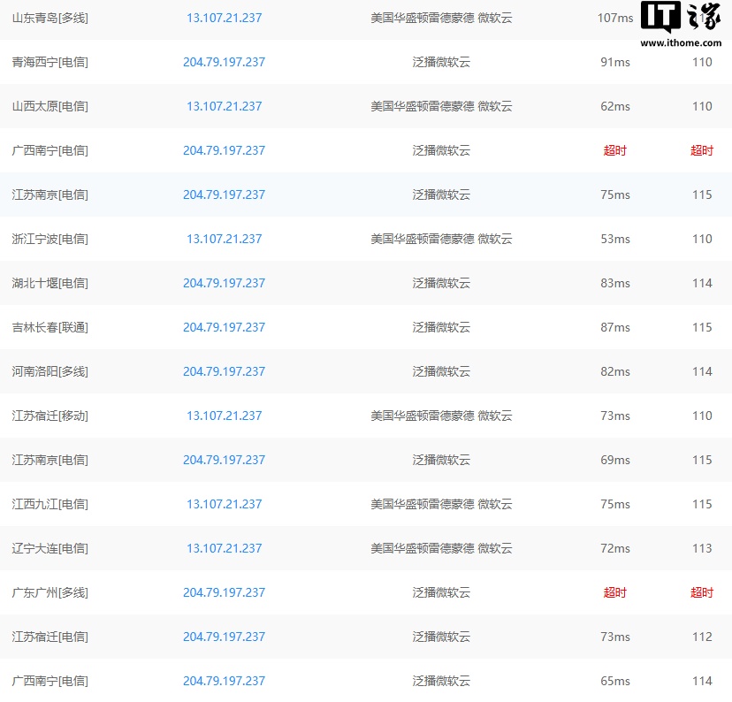Open IP 204.79.197.237 in 吉林长春[联通] row
This screenshot has height=702, width=732.
224,327
